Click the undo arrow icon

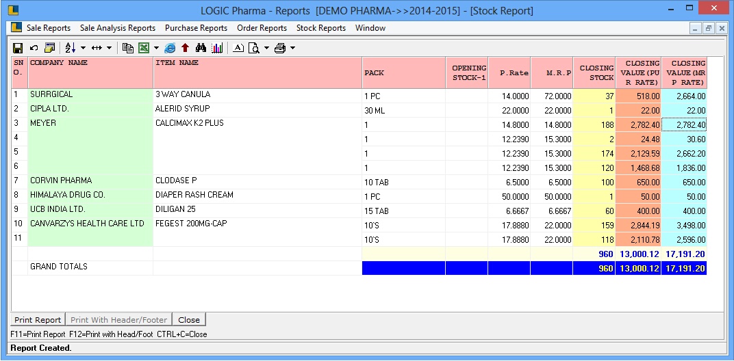pos(34,48)
